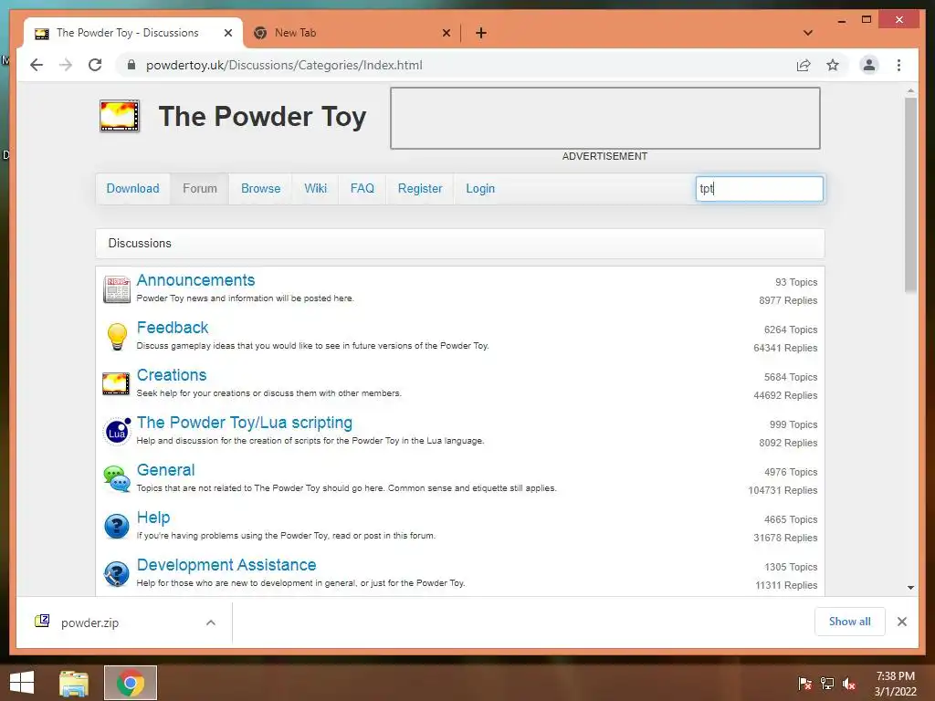Open the Announcements category link

195,280
